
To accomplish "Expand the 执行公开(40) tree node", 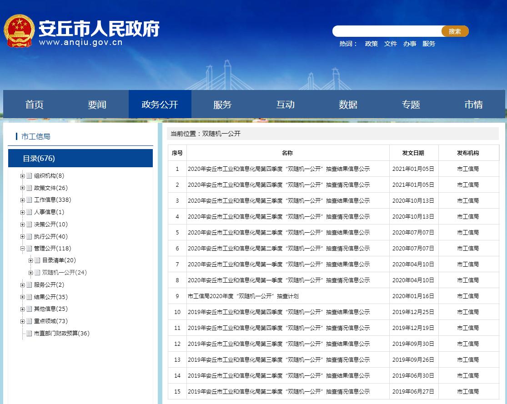I will pos(22,237).
